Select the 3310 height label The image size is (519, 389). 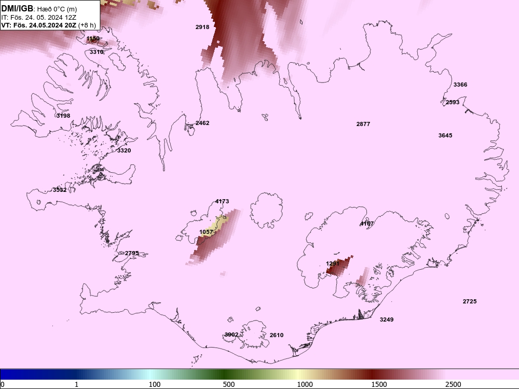pos(97,52)
